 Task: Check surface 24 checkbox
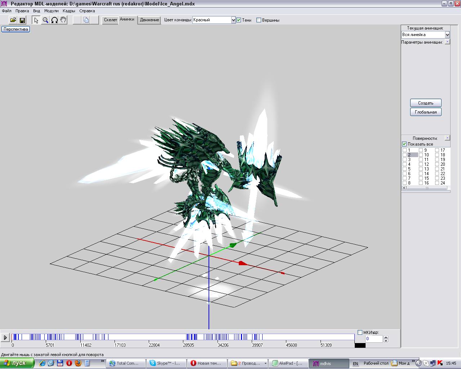click(437, 183)
